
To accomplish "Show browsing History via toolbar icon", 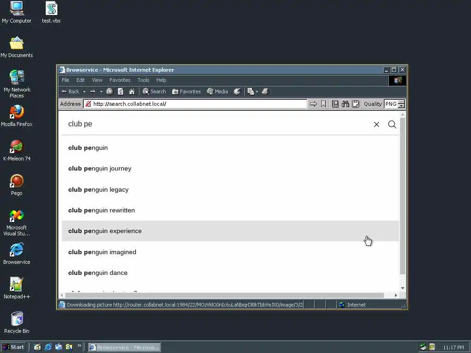I will (237, 91).
